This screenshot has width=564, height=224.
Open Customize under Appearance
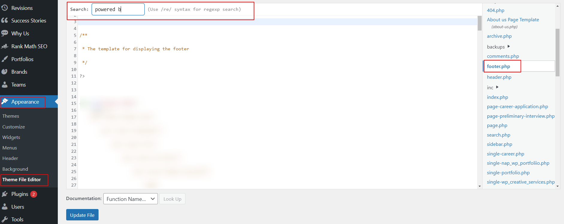click(13, 127)
